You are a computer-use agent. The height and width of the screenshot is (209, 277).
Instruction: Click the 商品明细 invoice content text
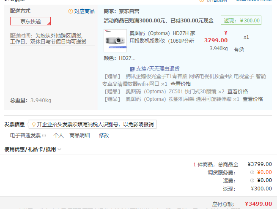pos(80,136)
